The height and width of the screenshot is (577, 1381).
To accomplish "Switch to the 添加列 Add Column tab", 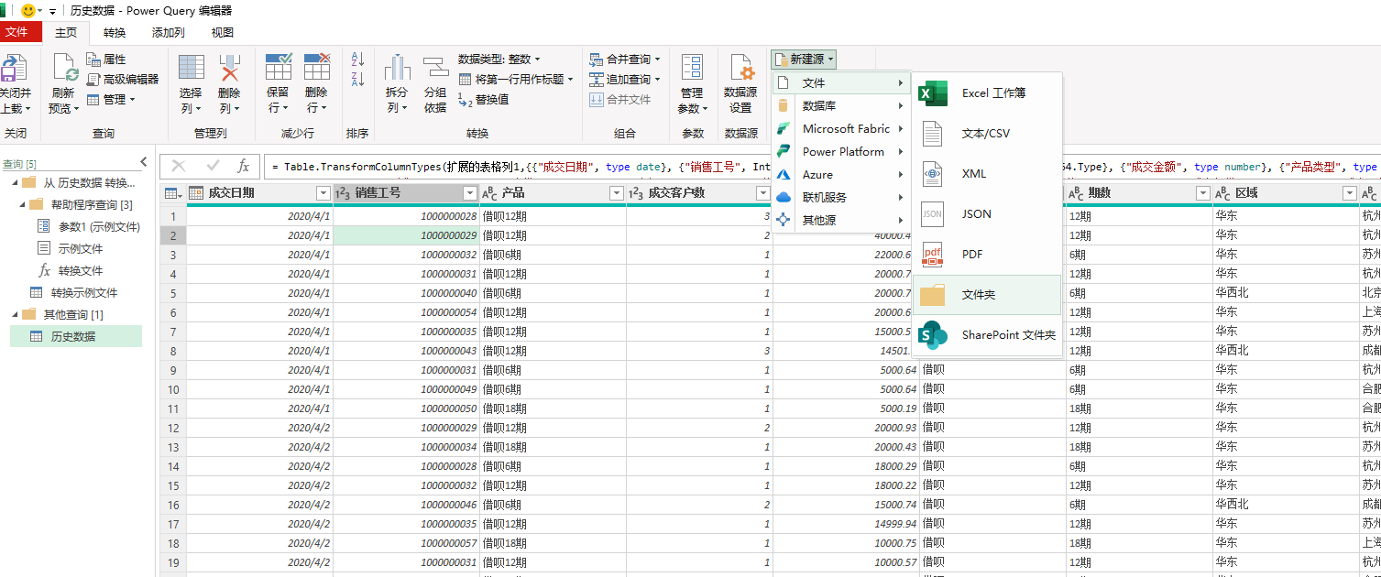I will coord(168,32).
